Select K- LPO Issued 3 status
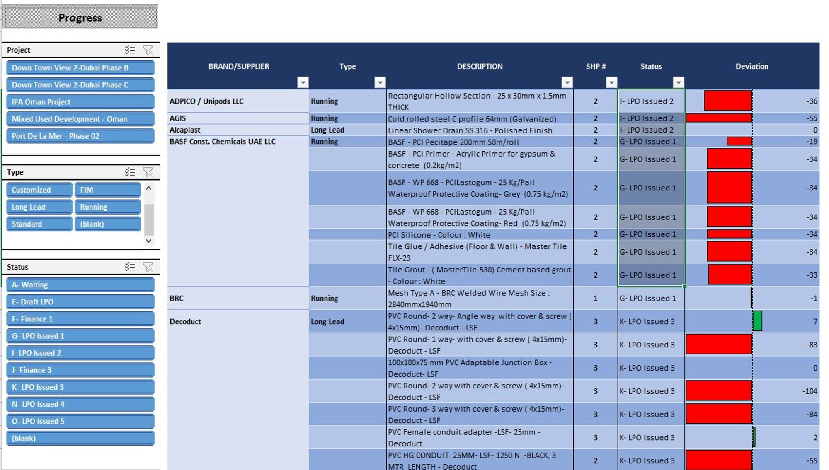The width and height of the screenshot is (829, 470). point(80,387)
